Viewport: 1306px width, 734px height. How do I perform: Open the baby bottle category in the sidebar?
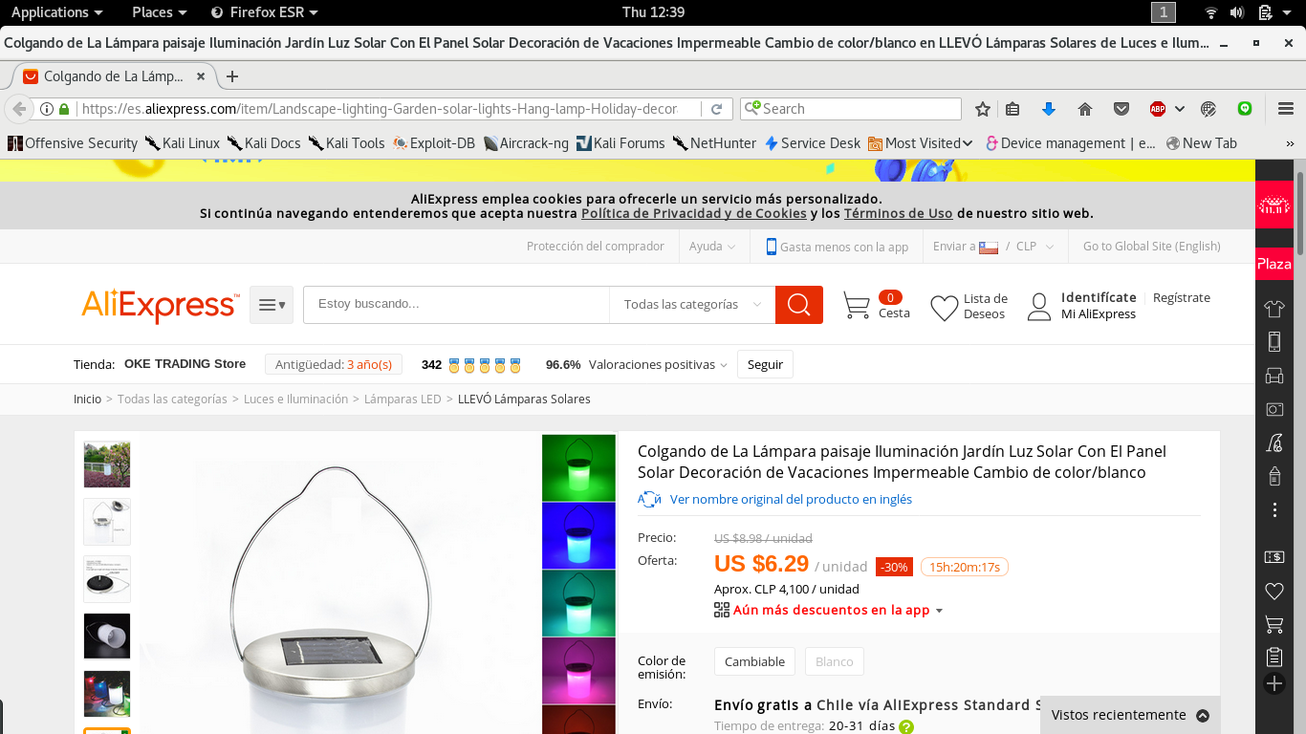click(1274, 475)
